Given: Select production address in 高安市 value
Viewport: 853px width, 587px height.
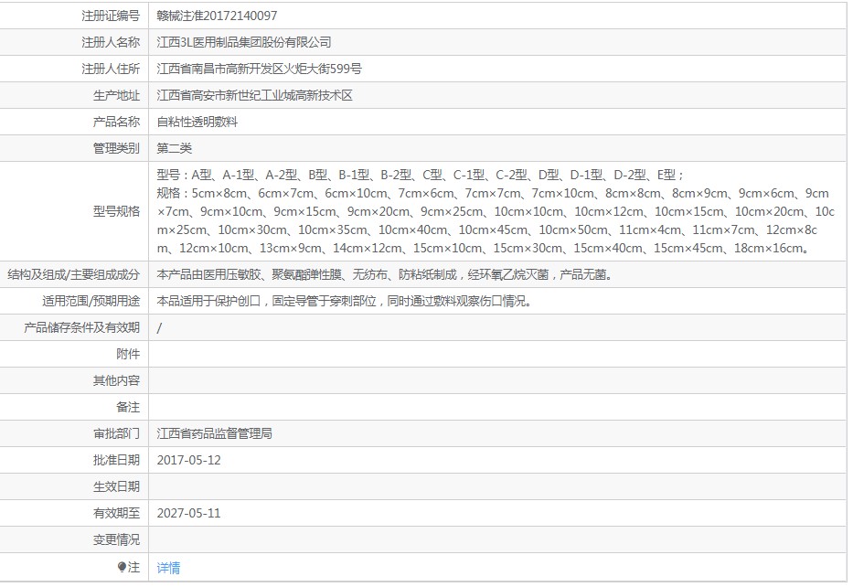Looking at the screenshot, I should [254, 95].
